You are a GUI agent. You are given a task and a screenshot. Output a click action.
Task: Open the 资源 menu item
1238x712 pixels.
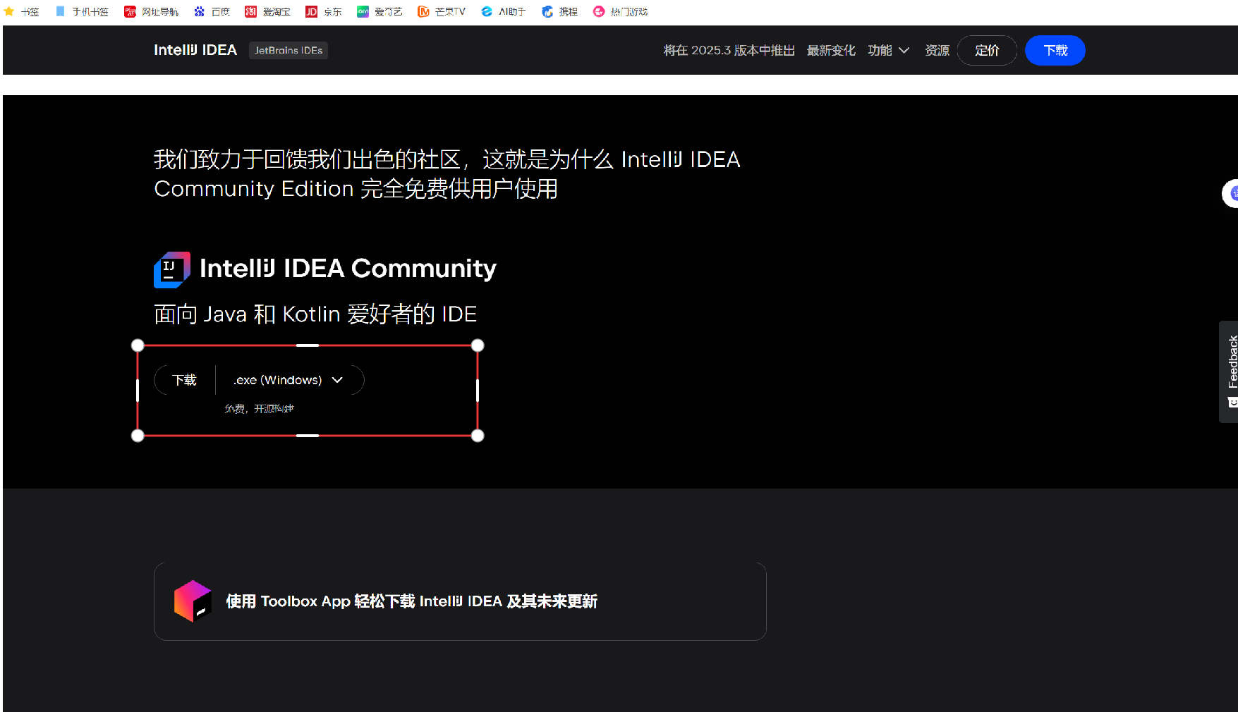click(x=937, y=50)
